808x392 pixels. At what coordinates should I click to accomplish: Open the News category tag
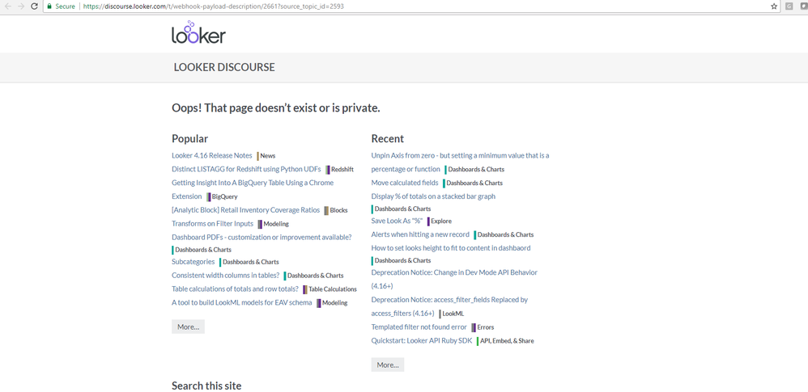pos(266,156)
